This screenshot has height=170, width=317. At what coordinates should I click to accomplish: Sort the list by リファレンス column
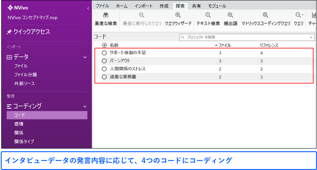tap(269, 45)
